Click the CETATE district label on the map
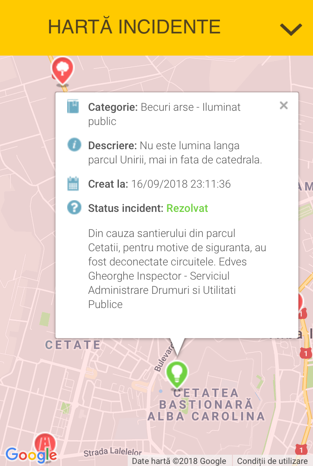313x466 pixels. 73,345
